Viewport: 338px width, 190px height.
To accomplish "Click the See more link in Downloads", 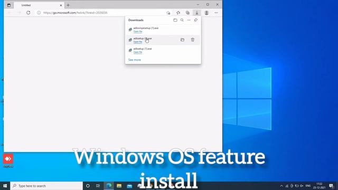I will pos(135,60).
